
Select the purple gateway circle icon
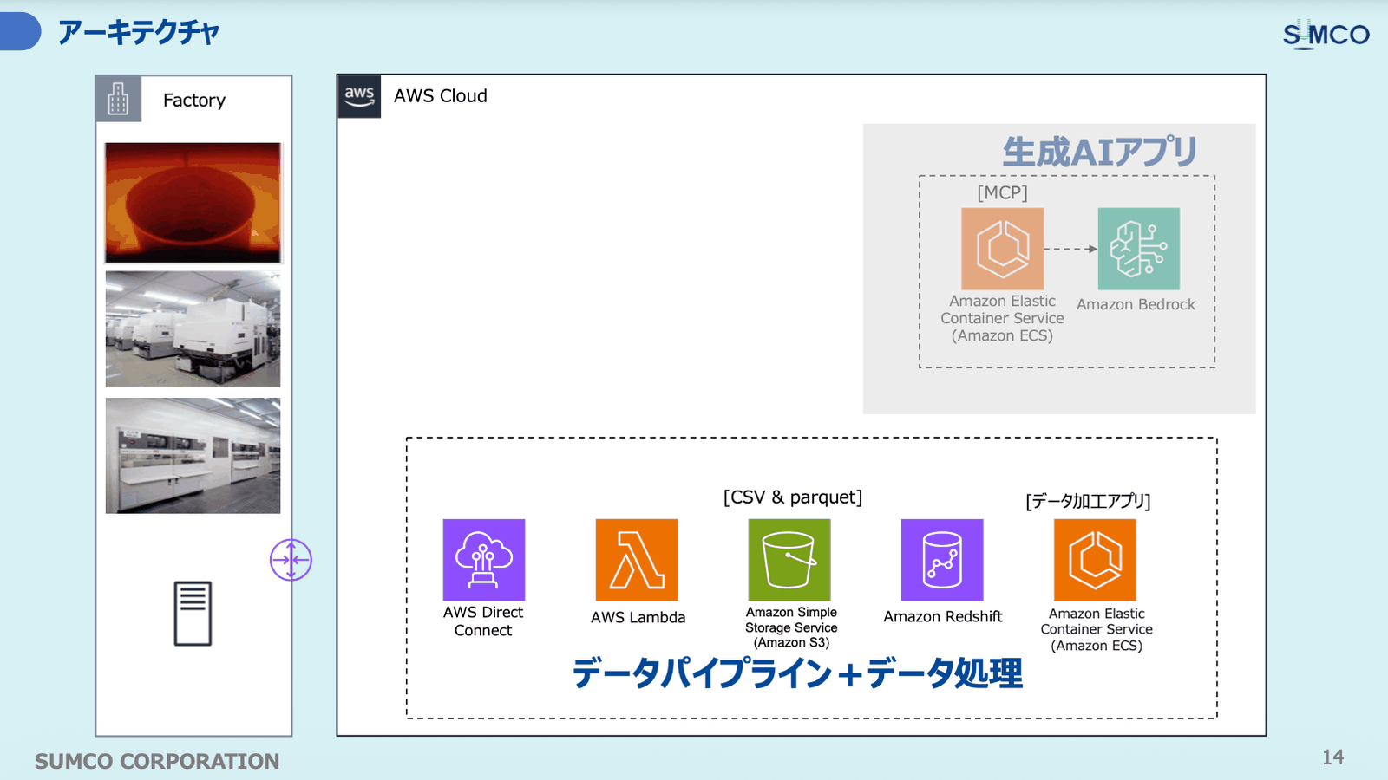(x=291, y=560)
